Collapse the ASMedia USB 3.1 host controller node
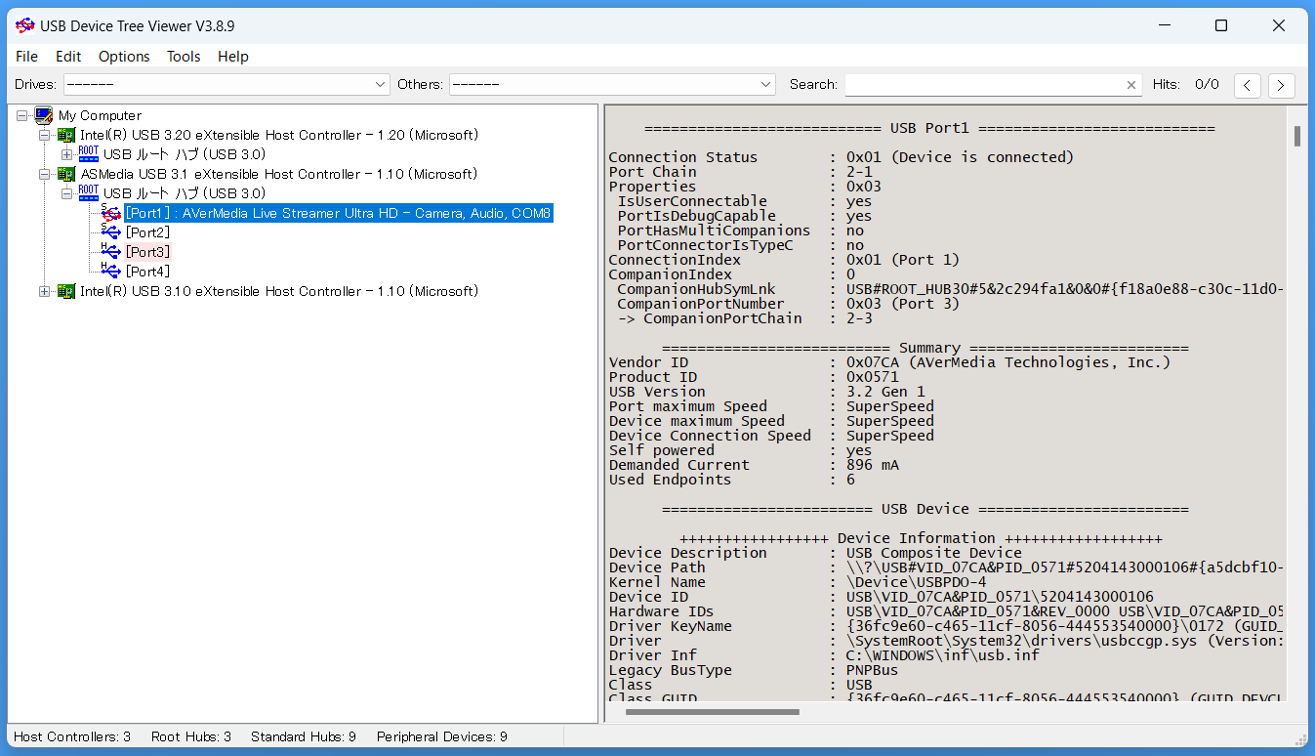Screen dimensions: 1315x756 coord(45,174)
